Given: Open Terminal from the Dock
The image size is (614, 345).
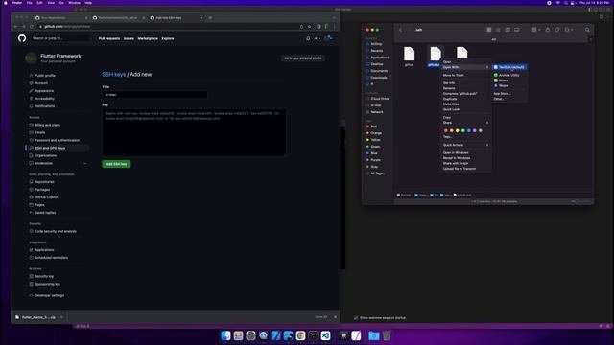Looking at the screenshot, I should pyautogui.click(x=313, y=335).
